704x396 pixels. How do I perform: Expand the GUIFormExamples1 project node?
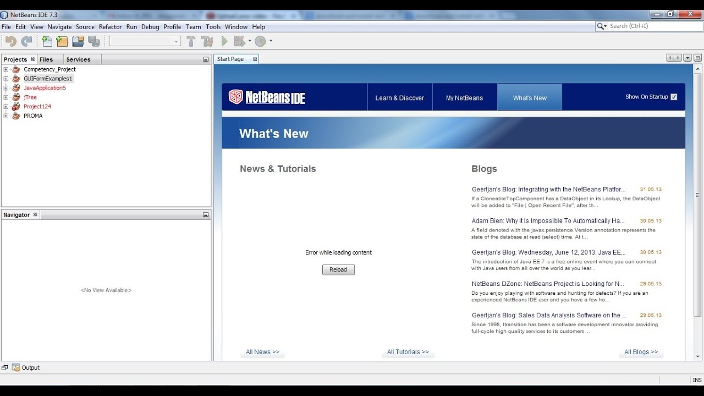click(x=6, y=79)
